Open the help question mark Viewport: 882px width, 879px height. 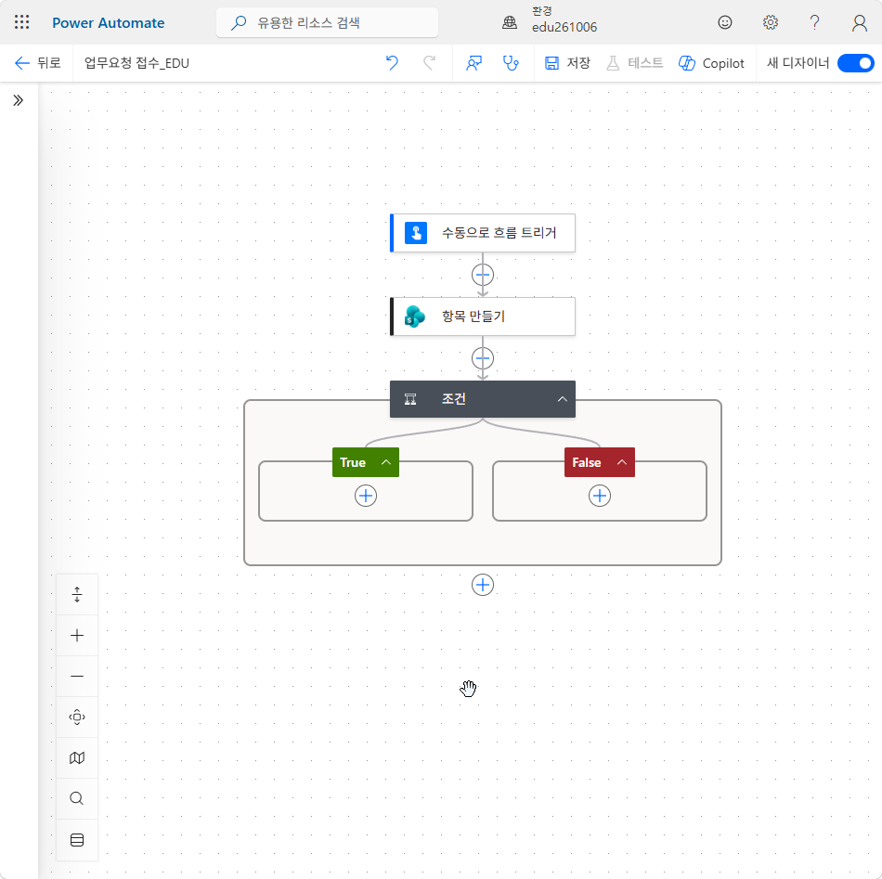814,22
